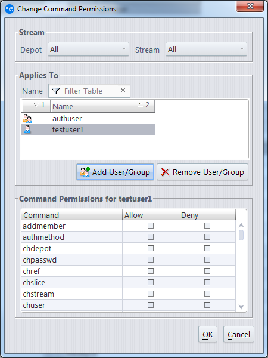The width and height of the screenshot is (268, 358).
Task: Click the scrollbar down arrow
Action: [x=241, y=307]
